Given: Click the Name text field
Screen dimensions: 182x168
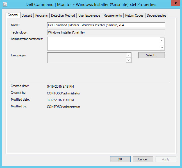Looking at the screenshot, I should click(x=106, y=25).
